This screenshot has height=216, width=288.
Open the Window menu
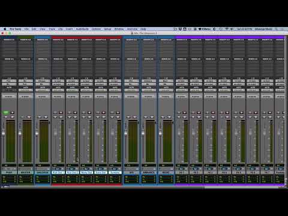click(x=119, y=29)
